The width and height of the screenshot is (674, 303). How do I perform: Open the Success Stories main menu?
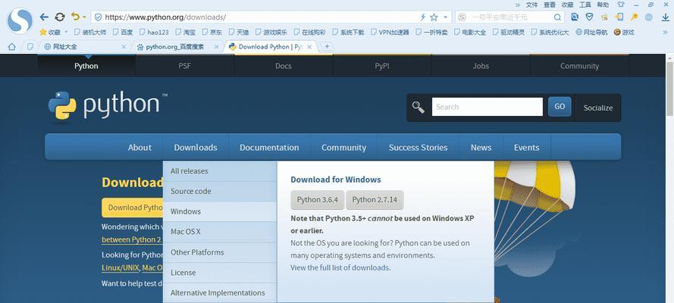pos(419,147)
